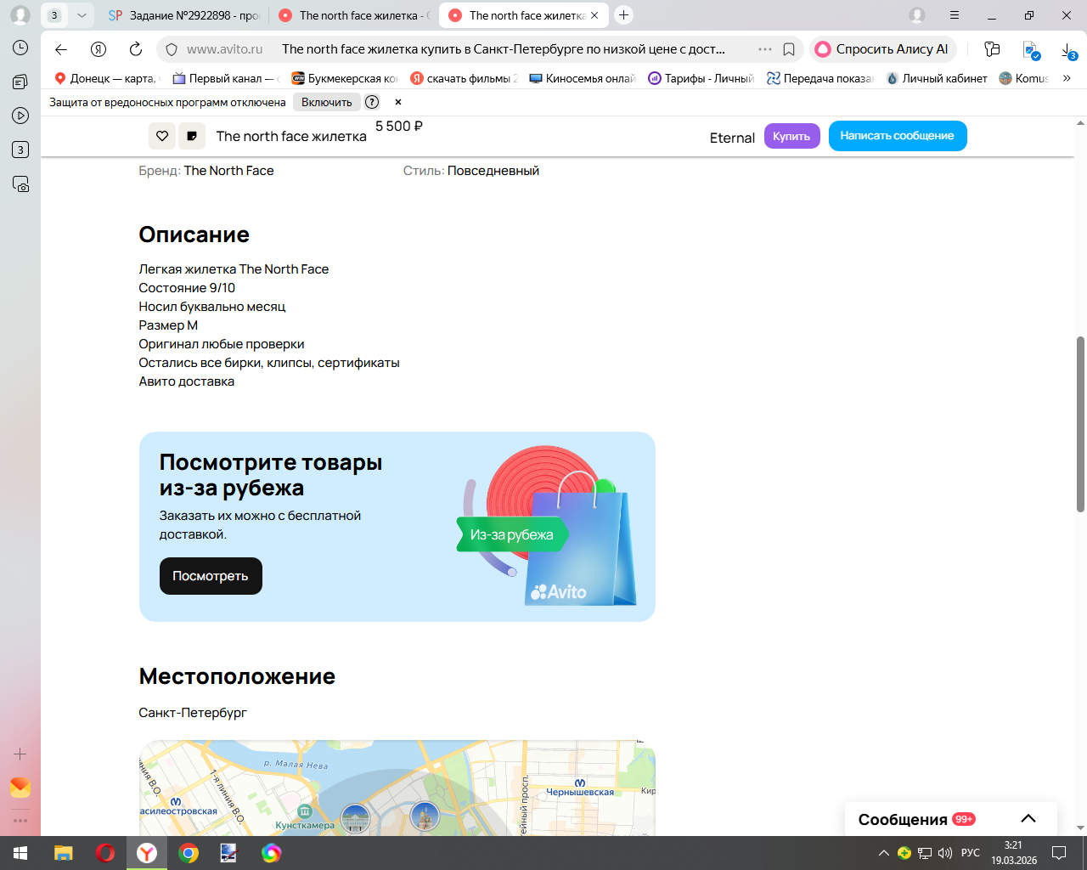The width and height of the screenshot is (1087, 870).
Task: Ask Alice AI with Спросить Алису AI
Action: (x=883, y=49)
